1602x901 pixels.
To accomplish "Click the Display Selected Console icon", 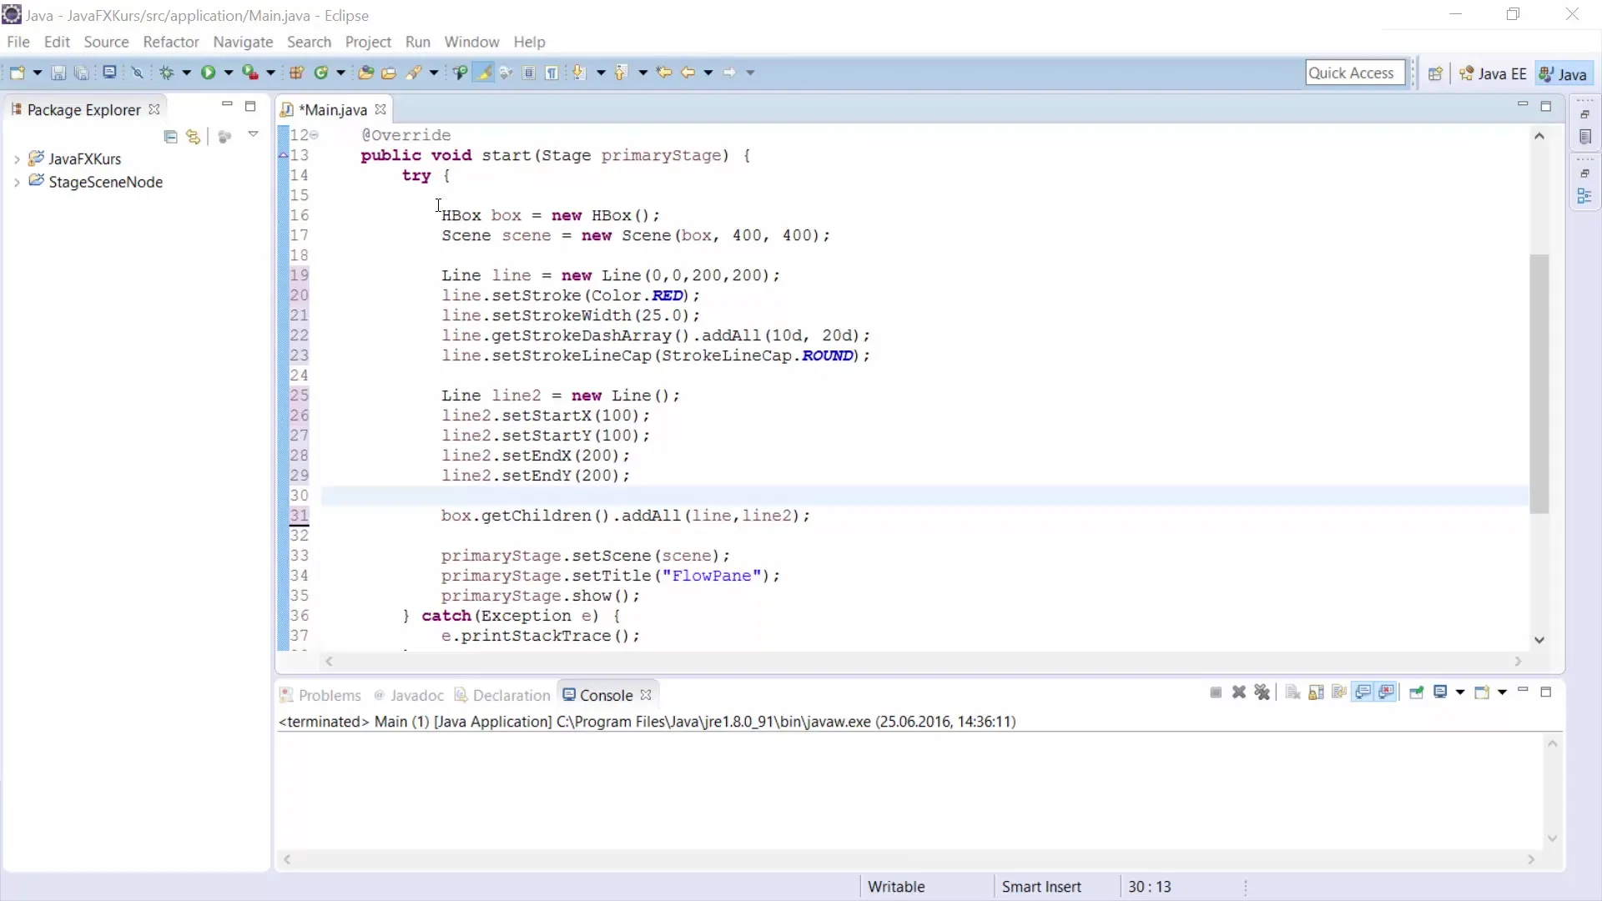I will [x=1440, y=692].
